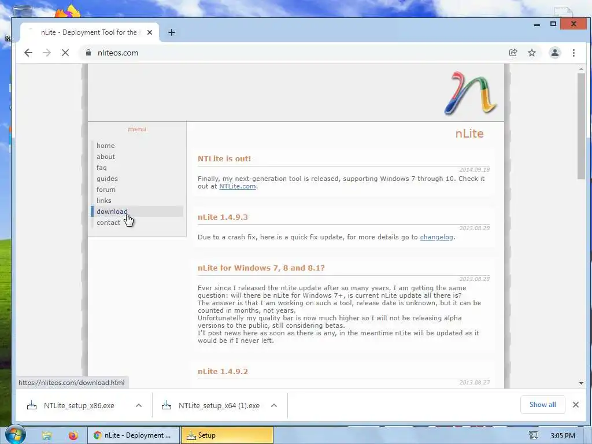This screenshot has width=592, height=444.
Task: Open the Chrome three-dot menu
Action: pos(573,53)
